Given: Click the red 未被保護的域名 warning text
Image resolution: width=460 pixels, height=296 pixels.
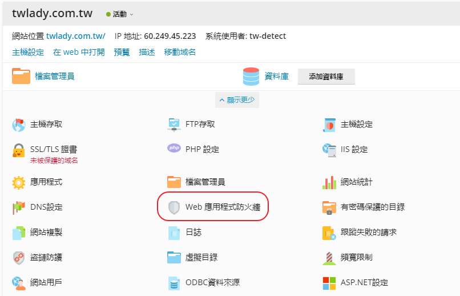Looking at the screenshot, I should point(54,161).
